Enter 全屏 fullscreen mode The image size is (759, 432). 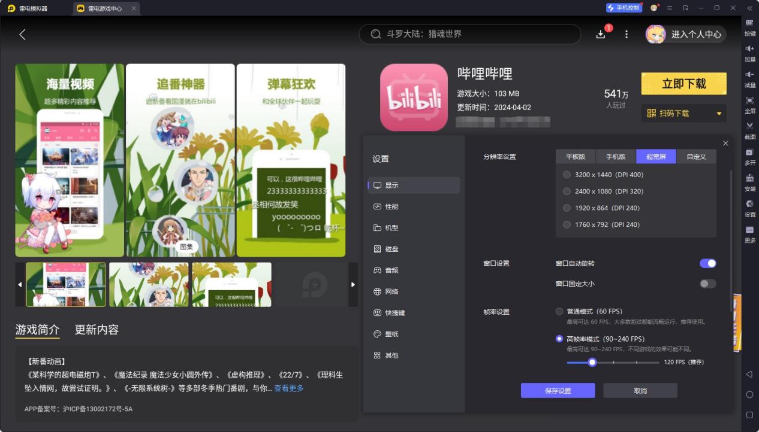tap(749, 104)
